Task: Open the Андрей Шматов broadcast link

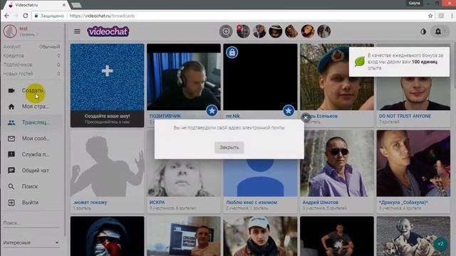Action: 320,202
